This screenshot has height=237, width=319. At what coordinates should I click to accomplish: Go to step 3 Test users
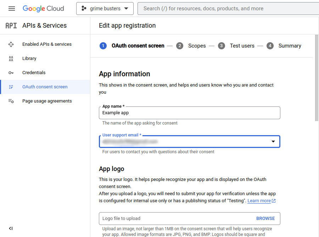click(x=236, y=46)
